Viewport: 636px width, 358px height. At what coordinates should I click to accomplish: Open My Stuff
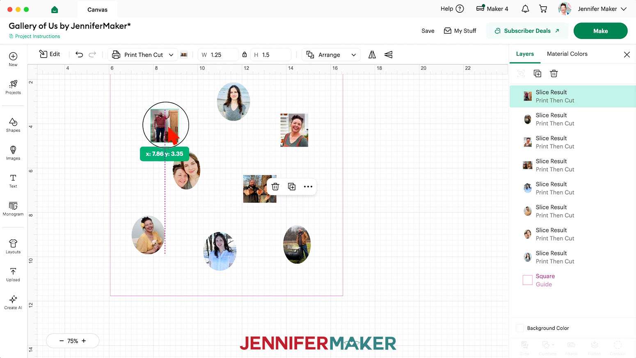[460, 31]
